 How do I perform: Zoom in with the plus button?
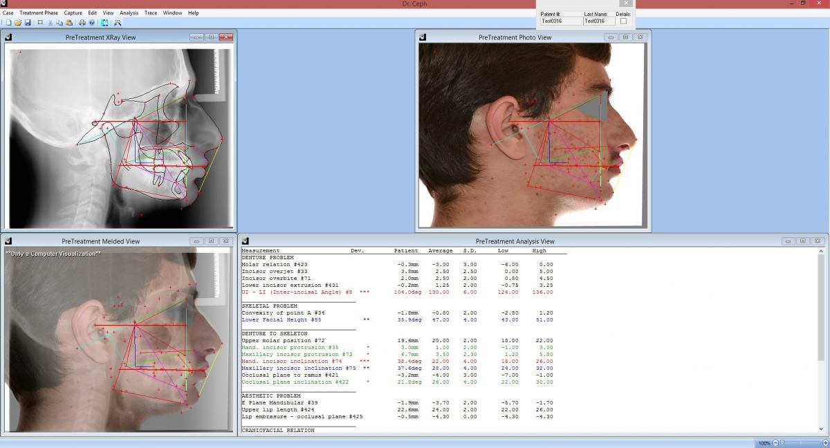[x=826, y=442]
